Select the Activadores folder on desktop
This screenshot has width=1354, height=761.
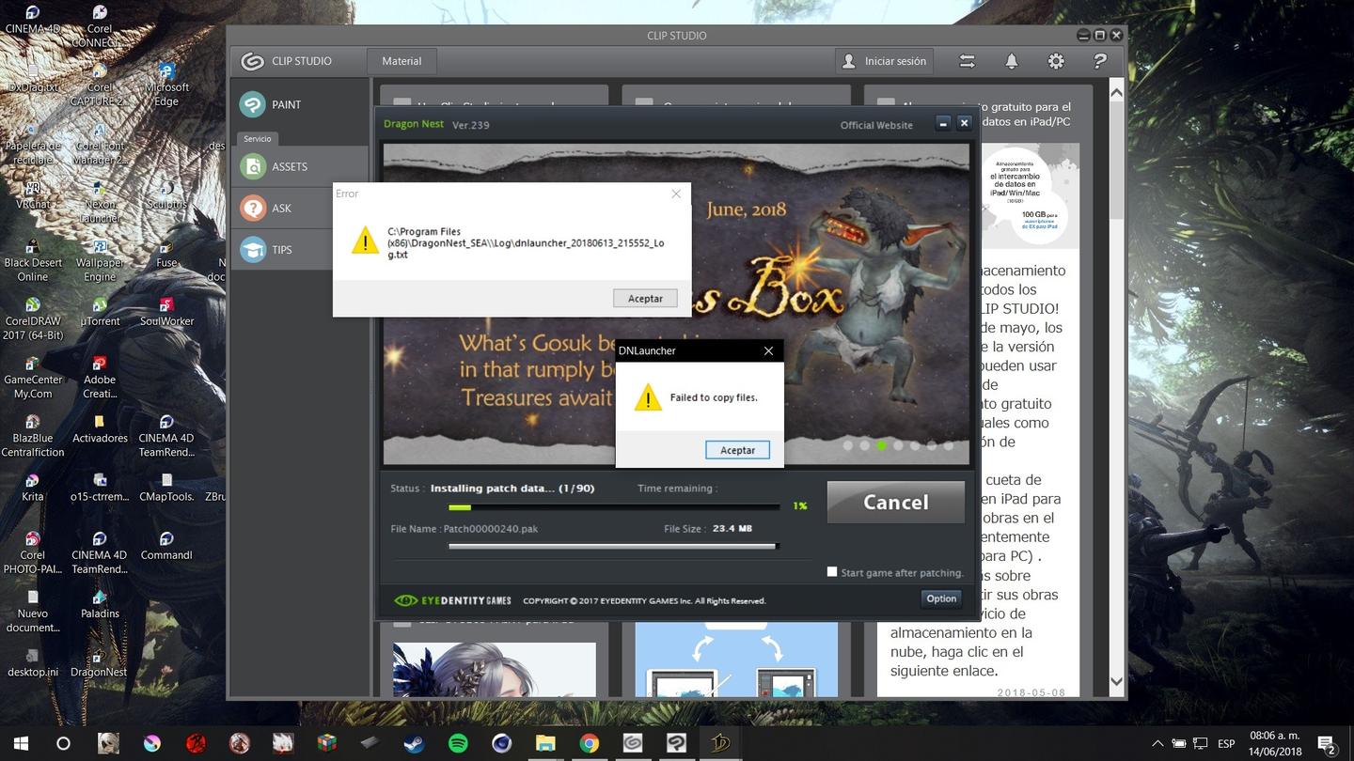click(100, 428)
